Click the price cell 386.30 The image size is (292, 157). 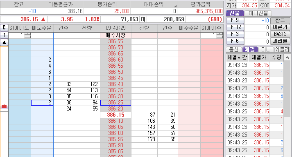[115, 96]
